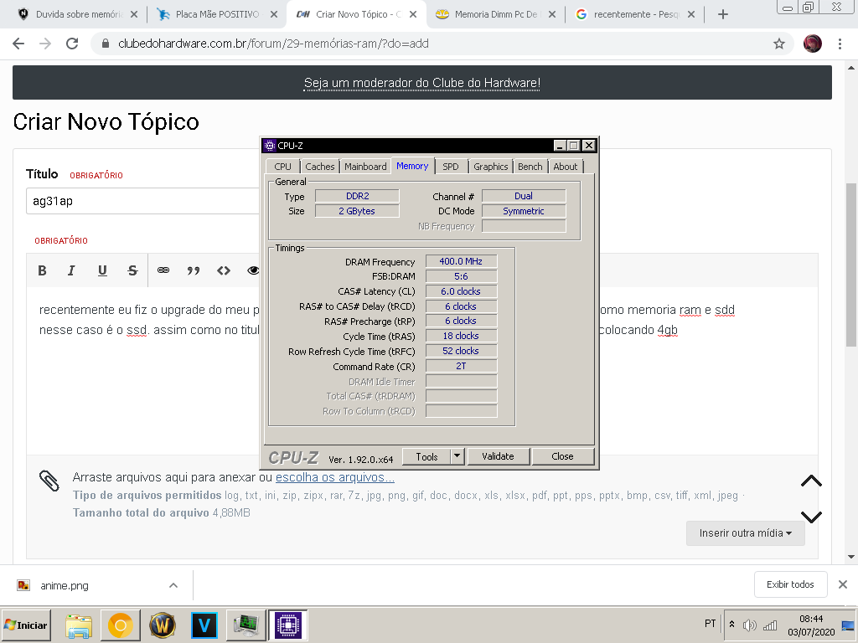Click the FSB:DRAM value 5:6
This screenshot has width=858, height=643.
[461, 276]
